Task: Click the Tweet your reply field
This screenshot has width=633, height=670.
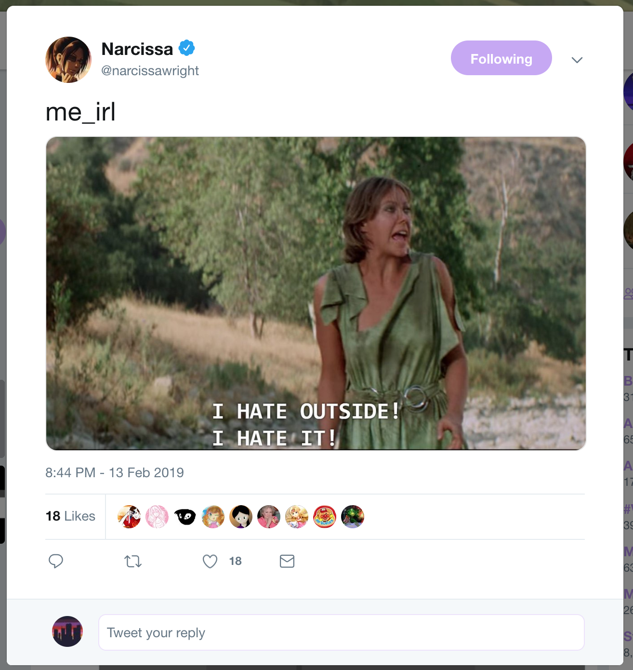Action: click(342, 632)
